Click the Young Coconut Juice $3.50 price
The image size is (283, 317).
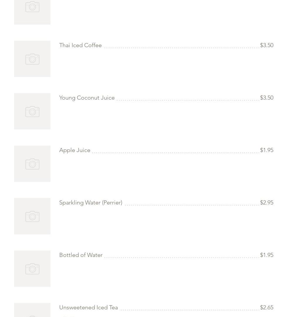(x=267, y=98)
